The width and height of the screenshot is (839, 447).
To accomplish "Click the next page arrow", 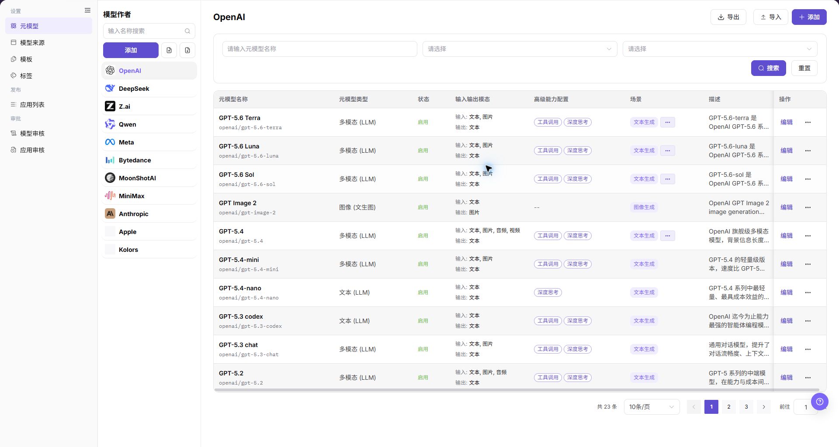I will [764, 407].
